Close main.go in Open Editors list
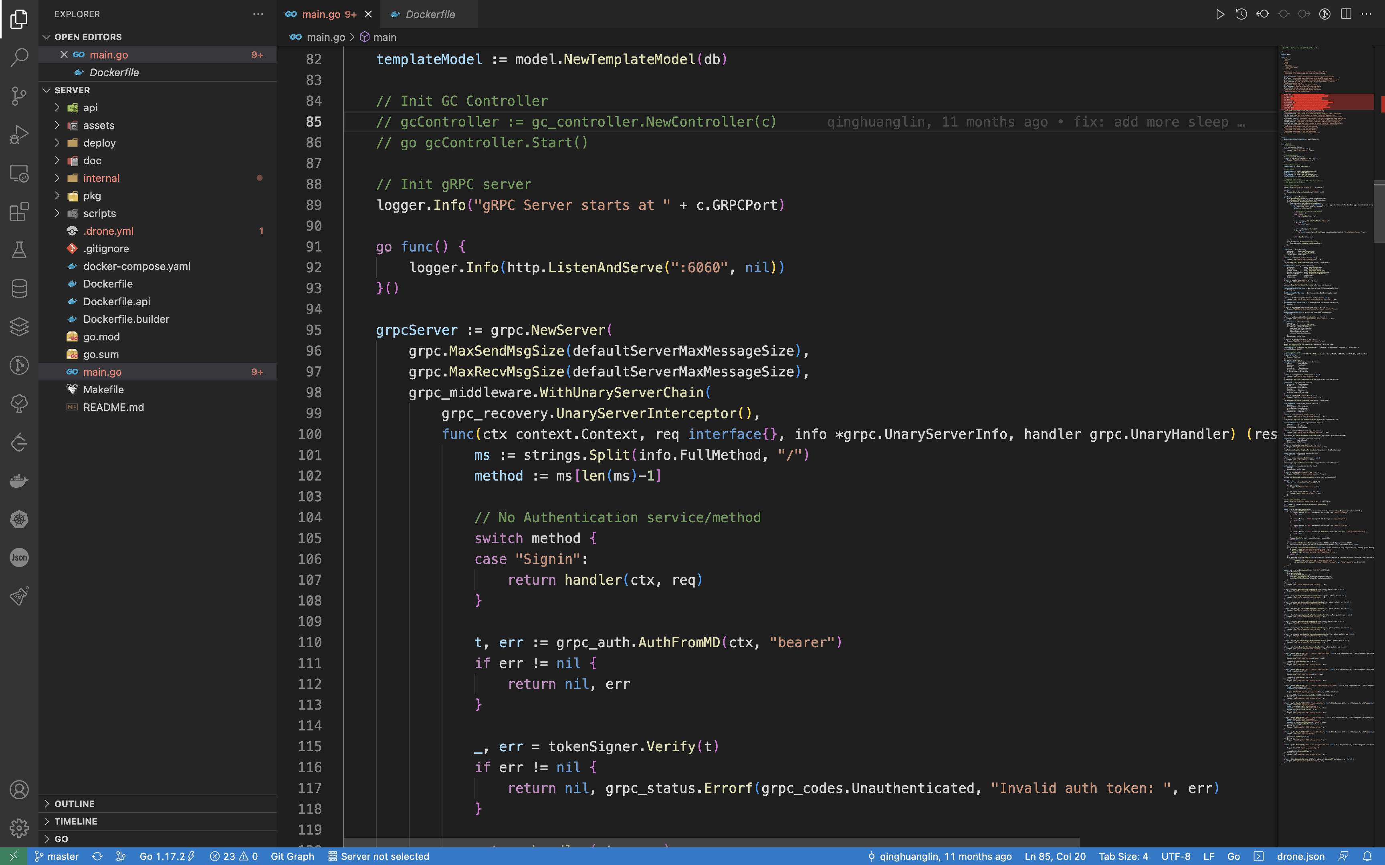 pyautogui.click(x=64, y=54)
